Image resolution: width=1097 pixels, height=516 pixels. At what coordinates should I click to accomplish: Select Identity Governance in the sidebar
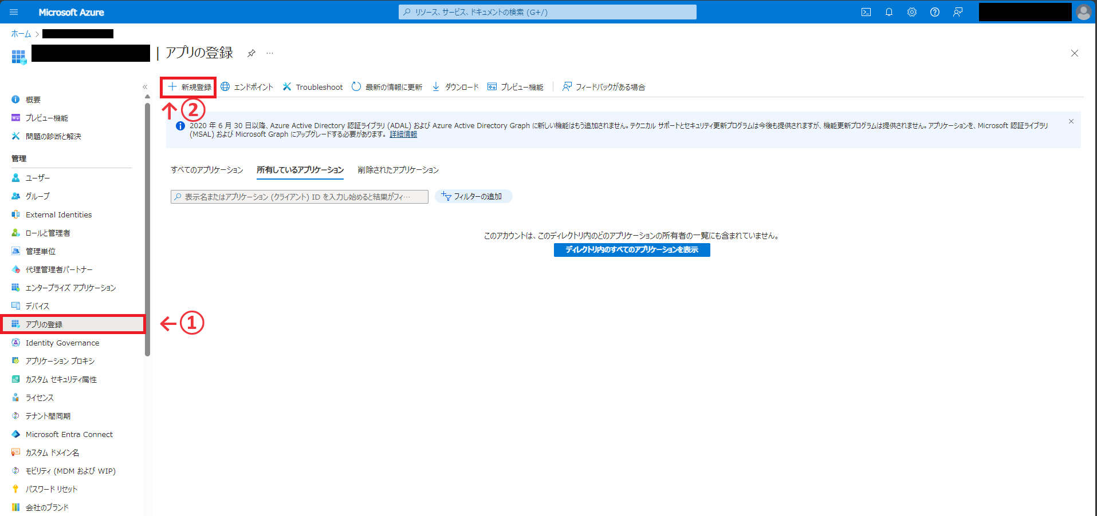tap(61, 342)
